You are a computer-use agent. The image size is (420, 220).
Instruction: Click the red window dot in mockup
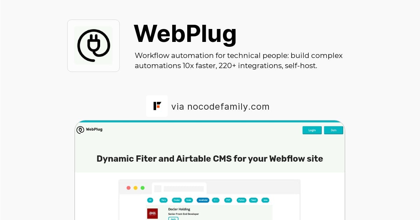pos(128,188)
